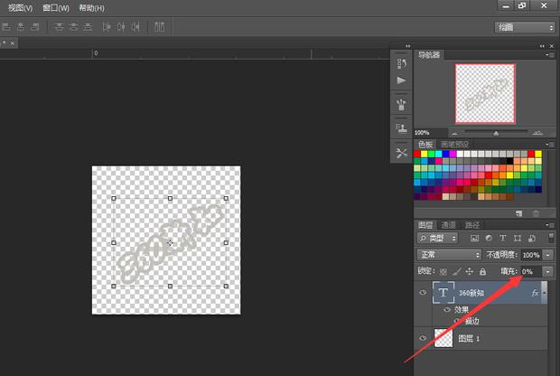The image size is (560, 376).
Task: Toggle lock position
Action: [470, 272]
